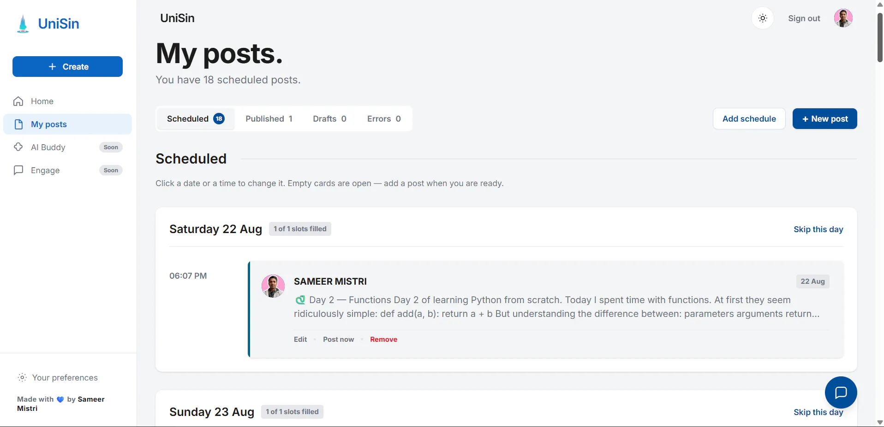Click the AI Buddy icon

click(x=18, y=147)
